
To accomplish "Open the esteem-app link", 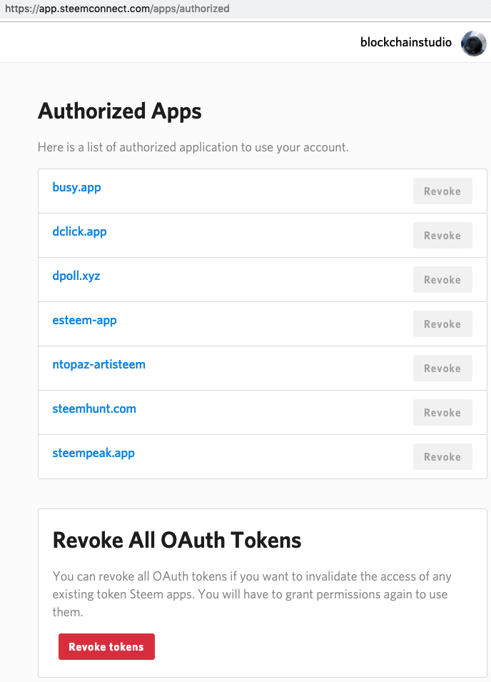I will (84, 321).
